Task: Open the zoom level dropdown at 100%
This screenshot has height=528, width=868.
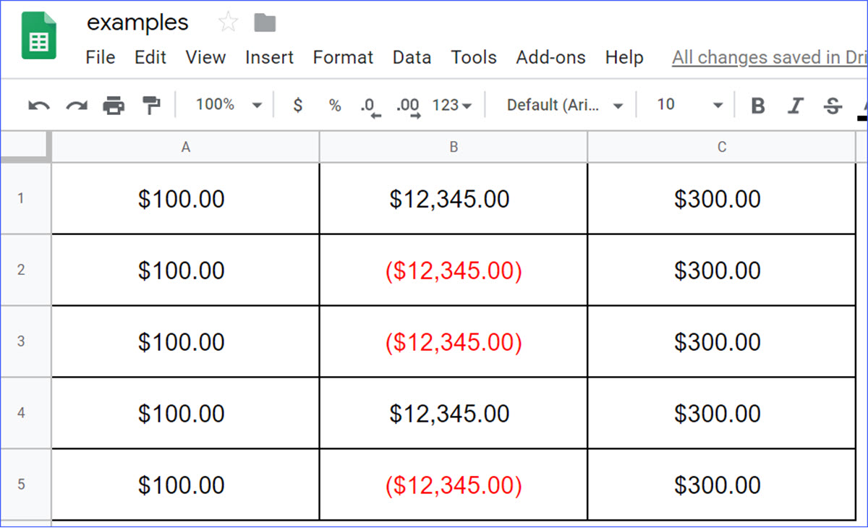Action: click(x=228, y=104)
